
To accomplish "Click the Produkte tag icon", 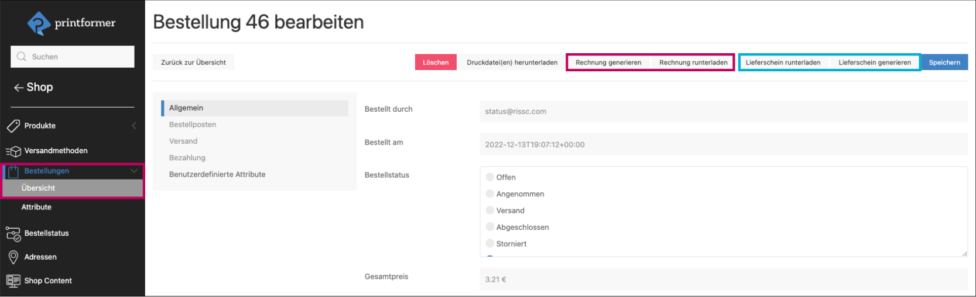I will coord(13,126).
